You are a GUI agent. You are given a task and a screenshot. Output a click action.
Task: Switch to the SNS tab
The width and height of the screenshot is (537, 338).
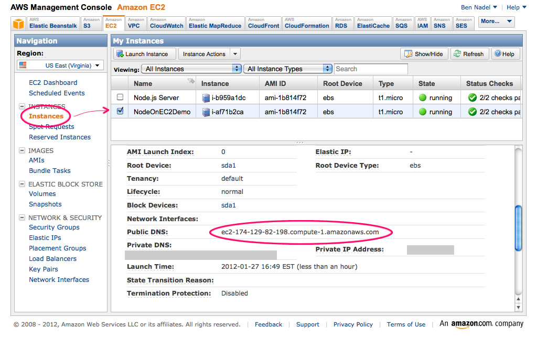click(x=442, y=23)
